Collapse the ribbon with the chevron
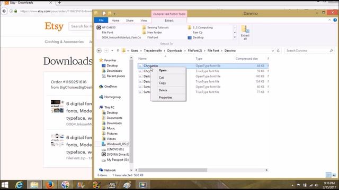The image size is (339, 190). (x=329, y=20)
